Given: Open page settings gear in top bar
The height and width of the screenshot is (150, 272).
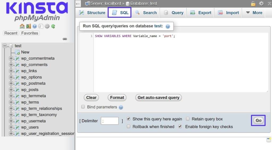Looking at the screenshot, I should [261, 3].
